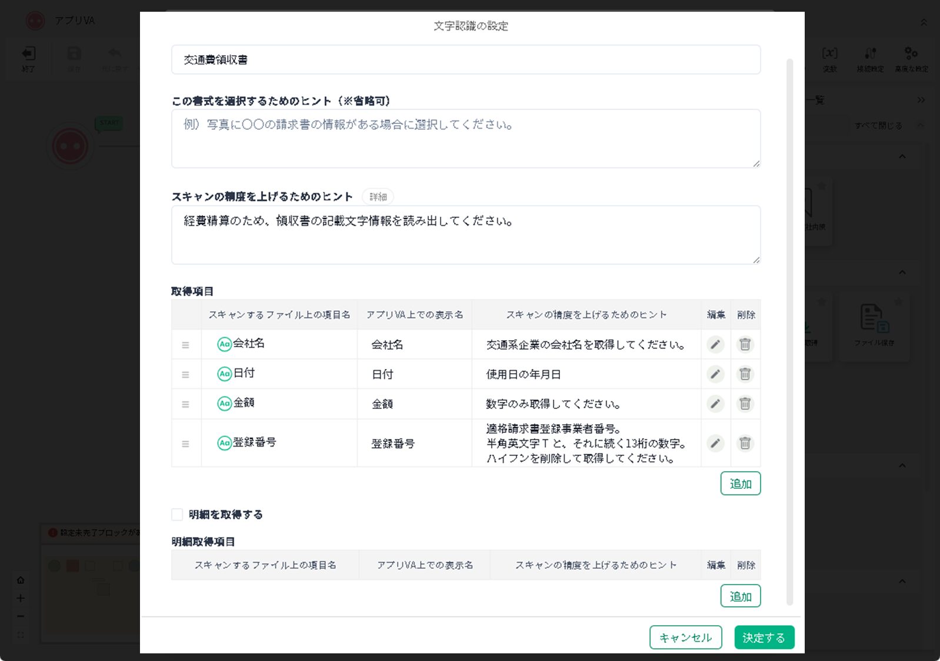The height and width of the screenshot is (661, 940).
Task: Click trash icon for 日付 row
Action: (745, 374)
